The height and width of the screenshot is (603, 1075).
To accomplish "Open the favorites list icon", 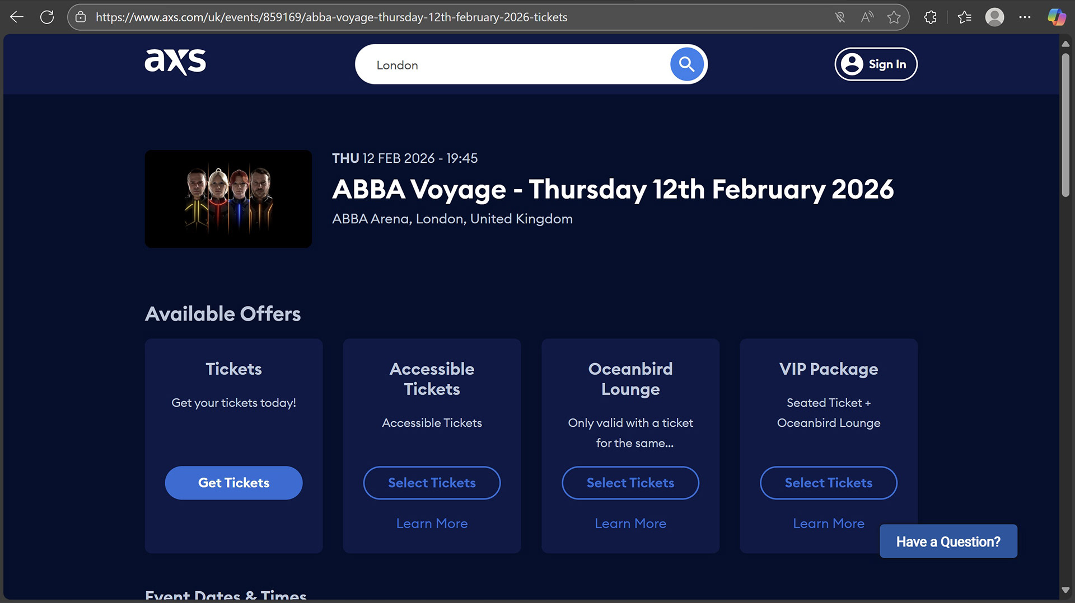I will (x=964, y=17).
